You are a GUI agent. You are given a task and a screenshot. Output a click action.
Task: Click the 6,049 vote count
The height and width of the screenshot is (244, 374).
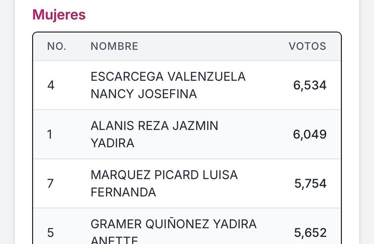click(x=310, y=134)
